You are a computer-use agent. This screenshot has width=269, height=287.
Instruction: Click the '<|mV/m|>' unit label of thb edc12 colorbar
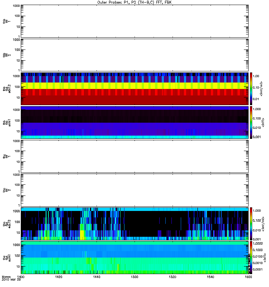tap(261, 89)
